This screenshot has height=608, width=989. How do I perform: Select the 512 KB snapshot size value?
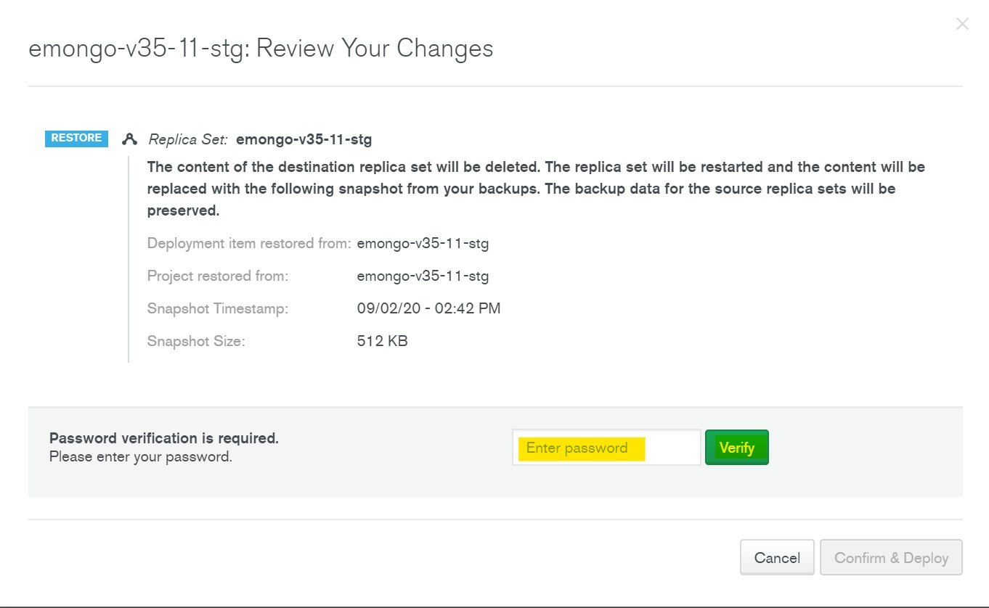(x=382, y=342)
